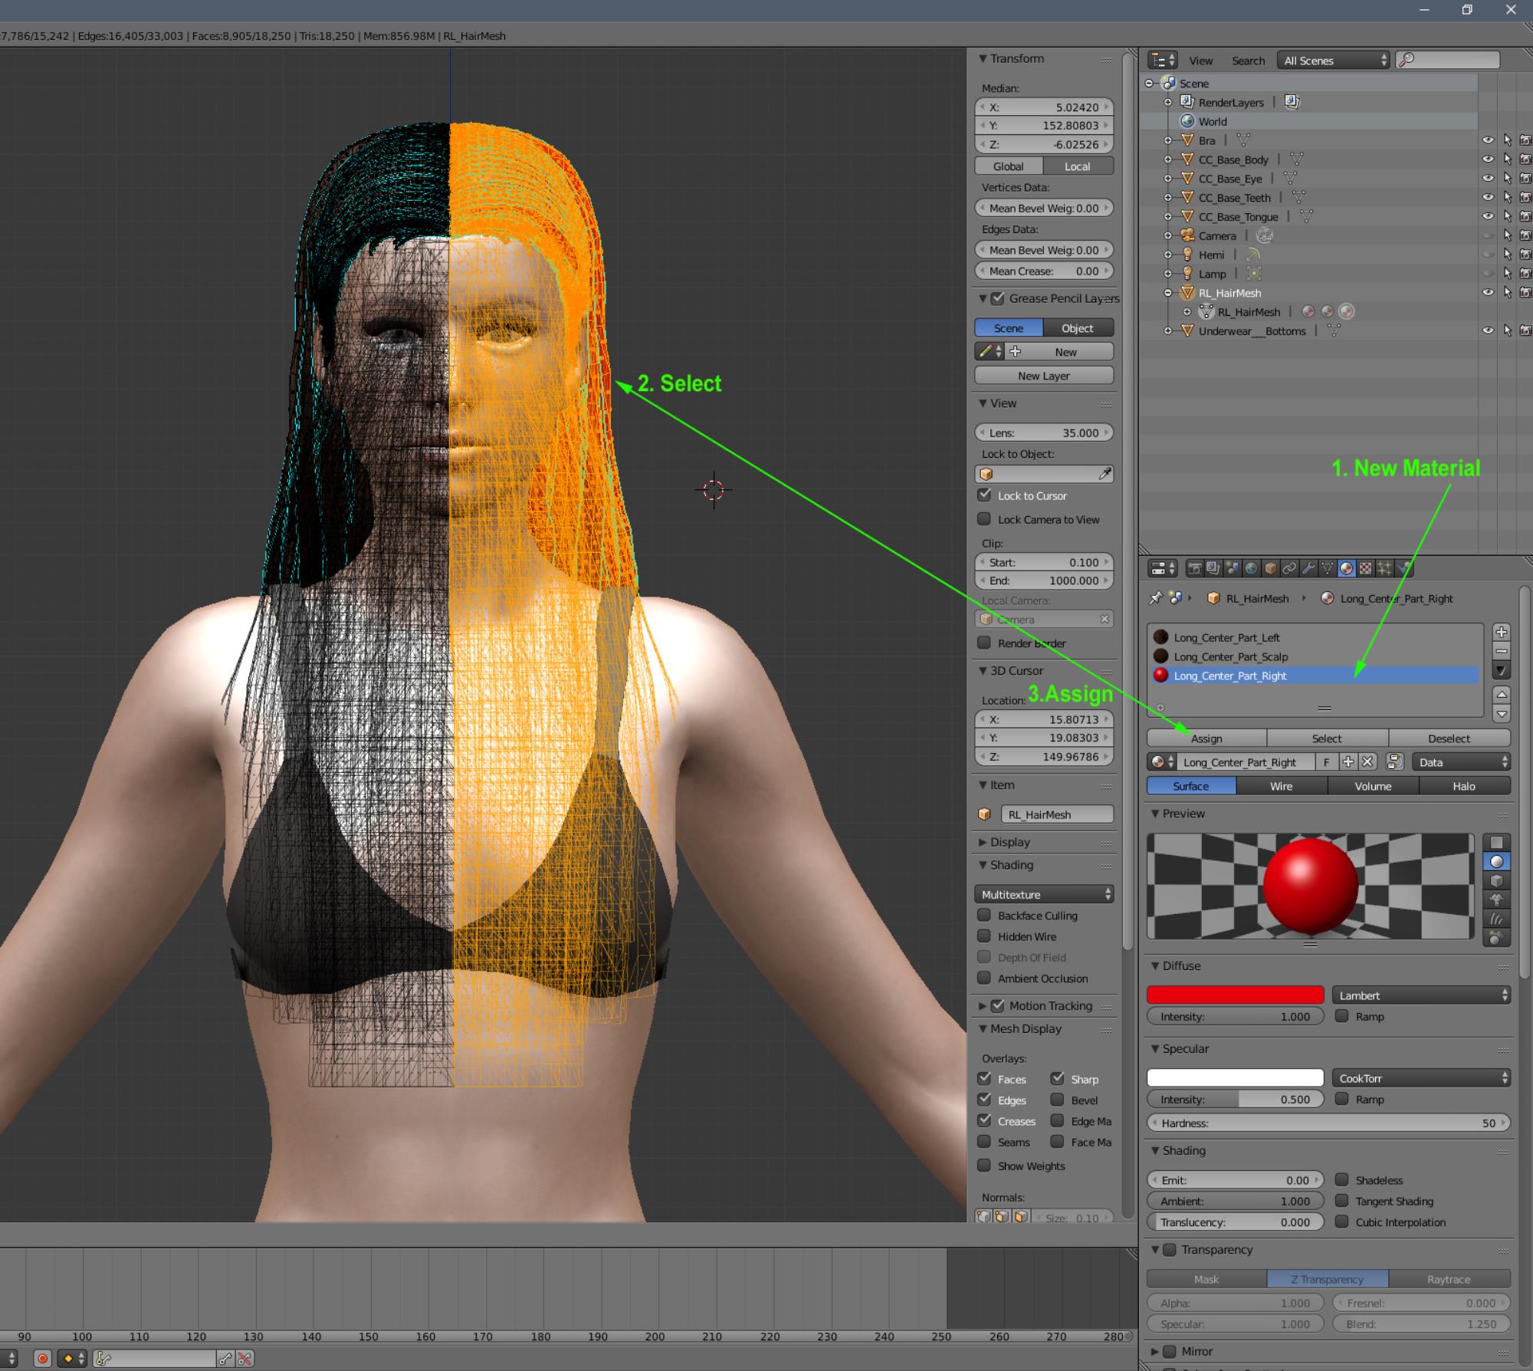
Task: Open the Multitexture shading dropdown
Action: (x=1044, y=894)
